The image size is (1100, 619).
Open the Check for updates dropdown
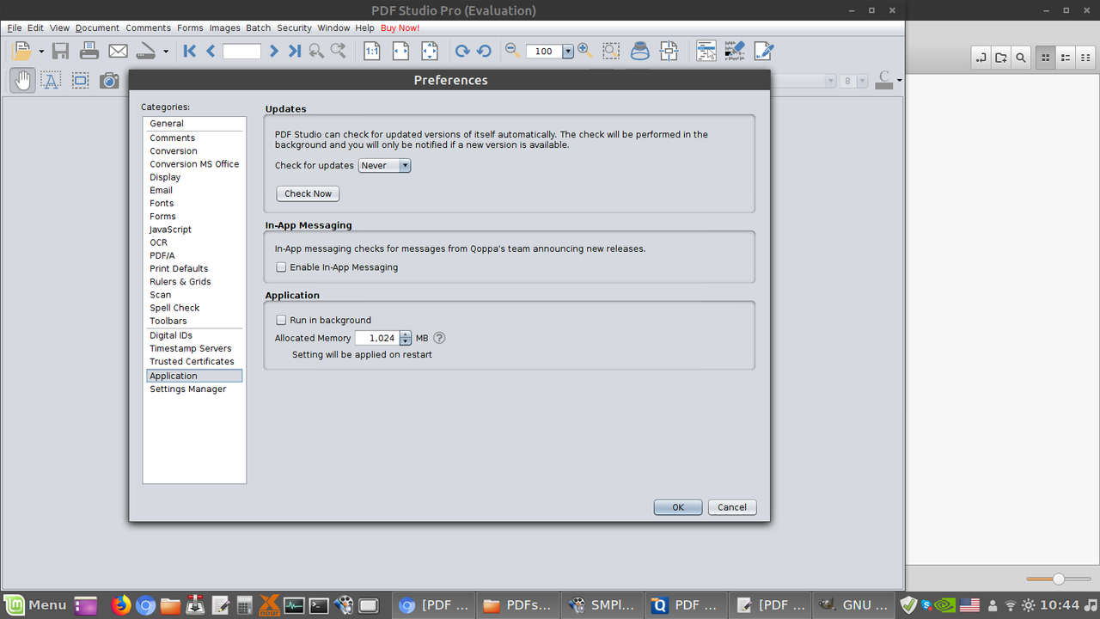384,165
